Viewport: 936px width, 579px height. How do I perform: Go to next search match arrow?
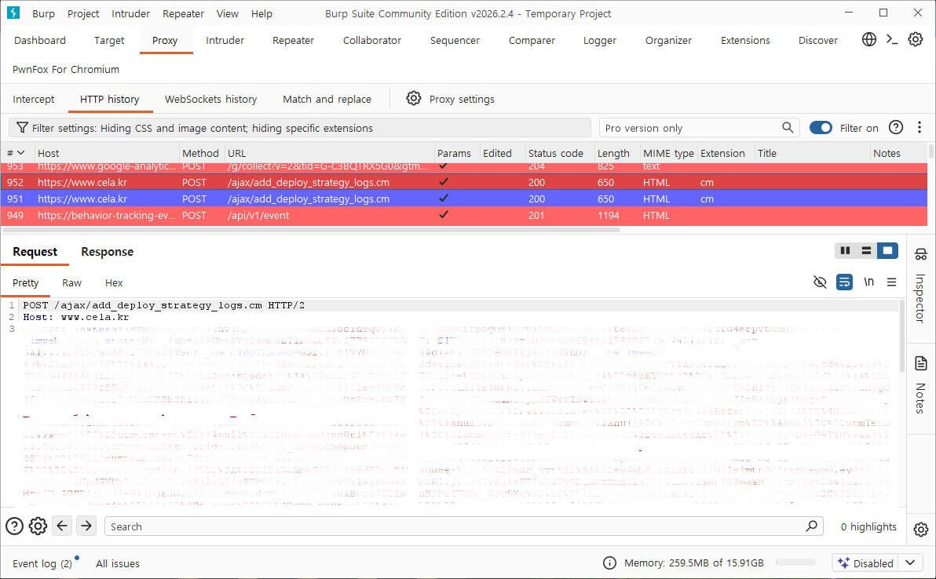tap(86, 526)
